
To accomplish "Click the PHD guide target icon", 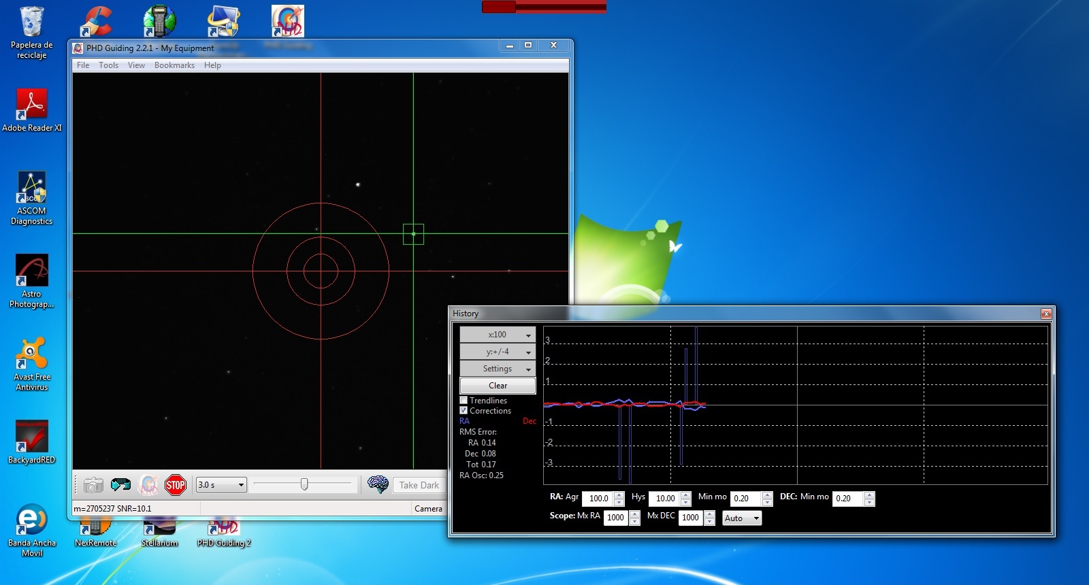I will tap(148, 485).
